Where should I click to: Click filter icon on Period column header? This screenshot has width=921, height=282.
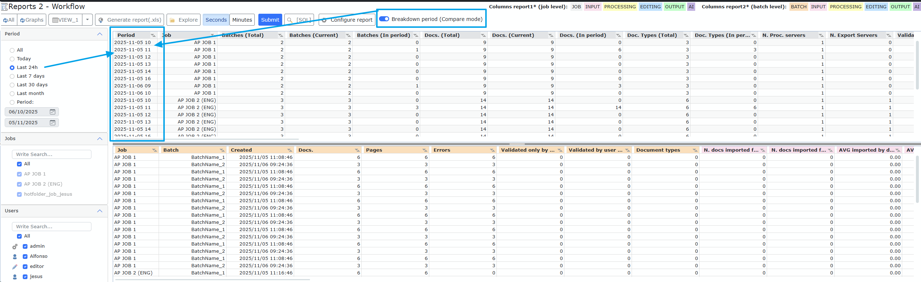(x=153, y=35)
